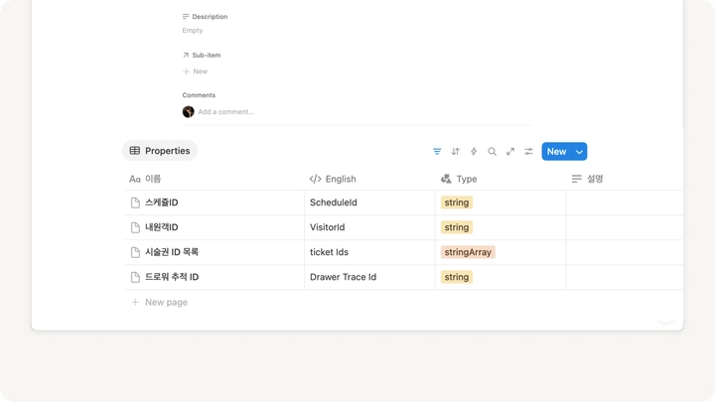Expand the New button dropdown arrow
Screen dimensions: 715x402
[x=579, y=152]
